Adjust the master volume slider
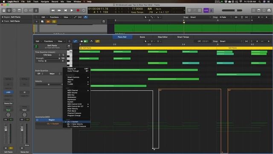This screenshot has height=154, width=273. pyautogui.click(x=232, y=10)
